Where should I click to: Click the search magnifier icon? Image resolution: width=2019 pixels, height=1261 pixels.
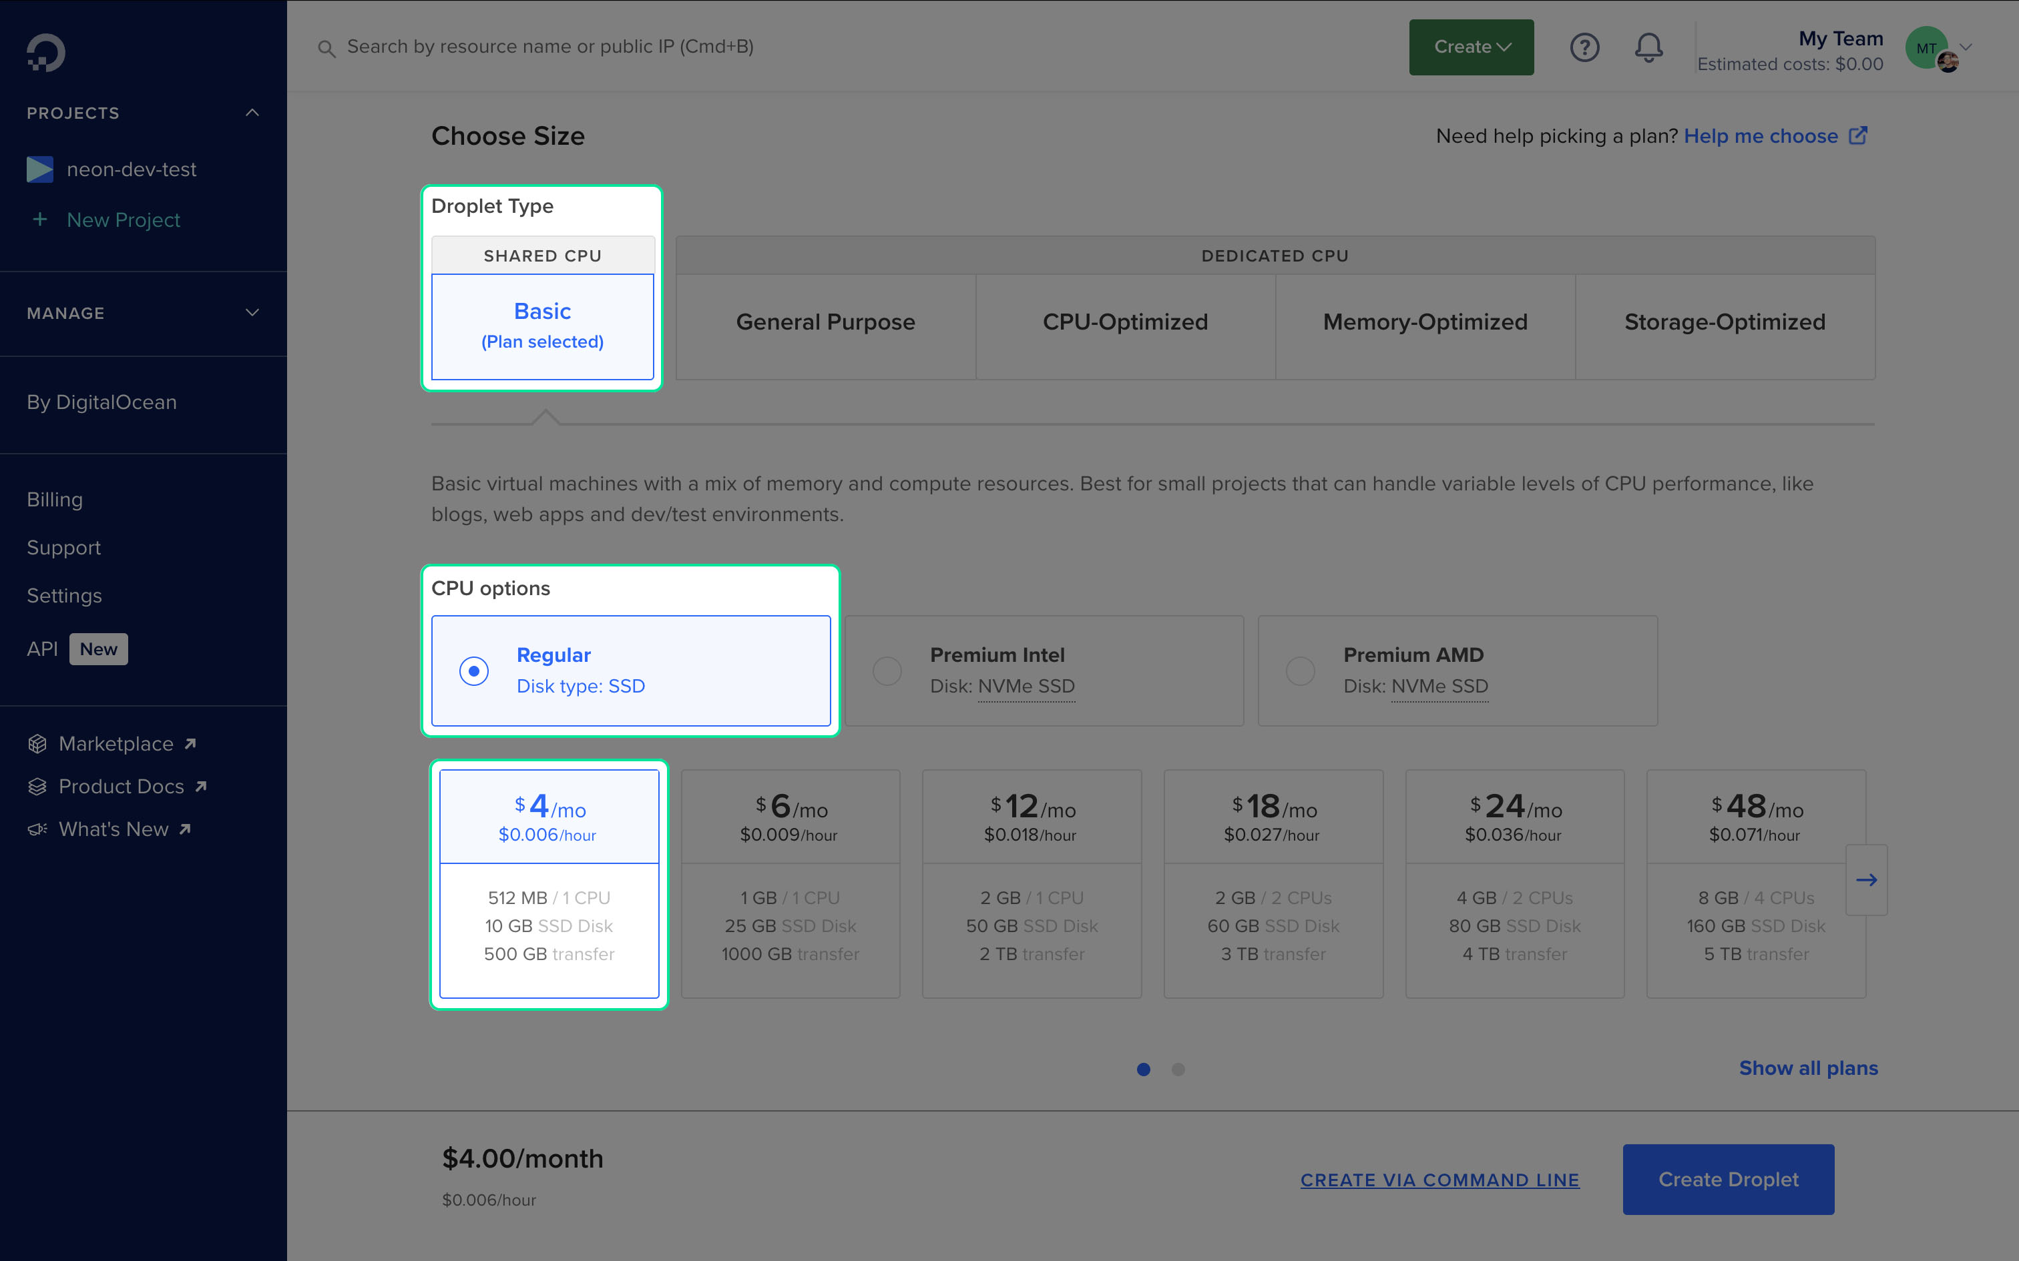point(327,47)
